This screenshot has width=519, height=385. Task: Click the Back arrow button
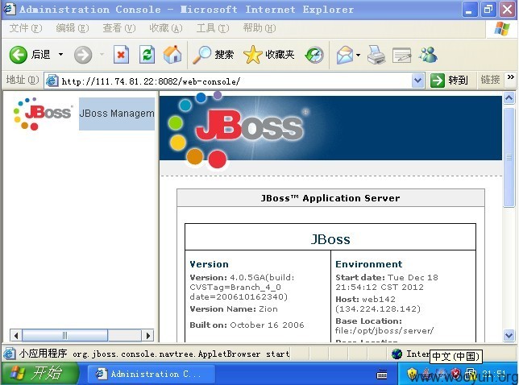(19, 55)
